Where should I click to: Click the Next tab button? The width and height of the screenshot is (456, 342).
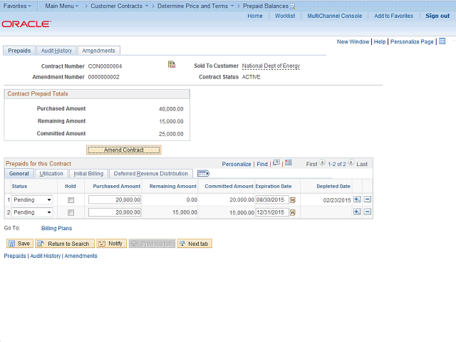pos(195,244)
